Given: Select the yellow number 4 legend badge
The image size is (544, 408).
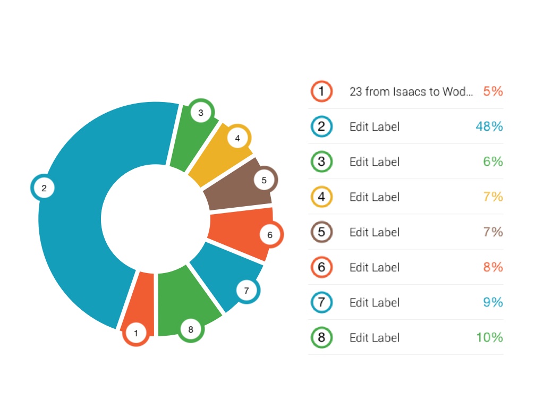Looking at the screenshot, I should coord(321,197).
